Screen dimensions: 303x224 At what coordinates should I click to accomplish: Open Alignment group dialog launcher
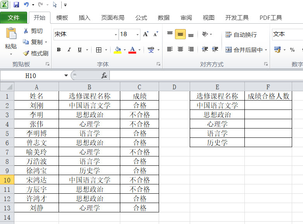coord(266,64)
